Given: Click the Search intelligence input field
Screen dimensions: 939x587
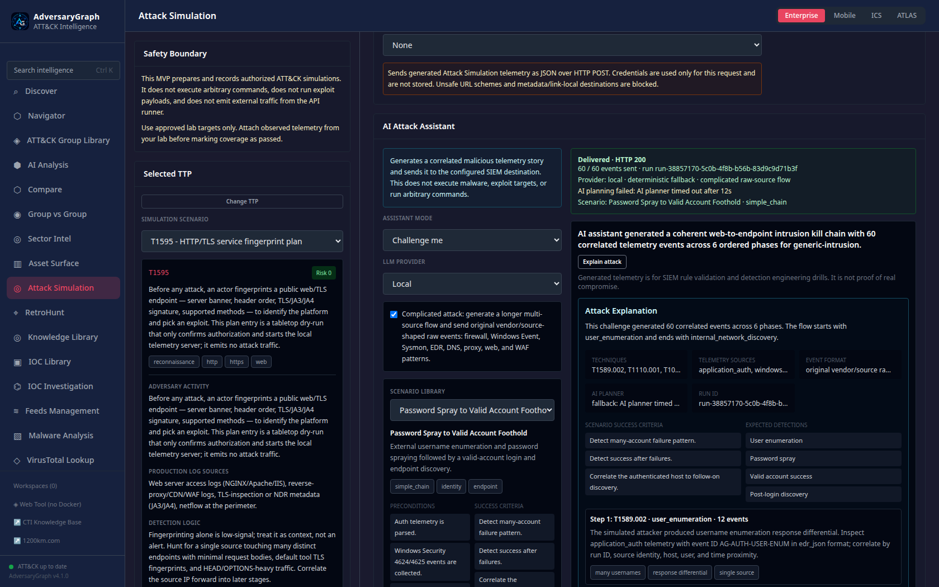Looking at the screenshot, I should [63, 70].
